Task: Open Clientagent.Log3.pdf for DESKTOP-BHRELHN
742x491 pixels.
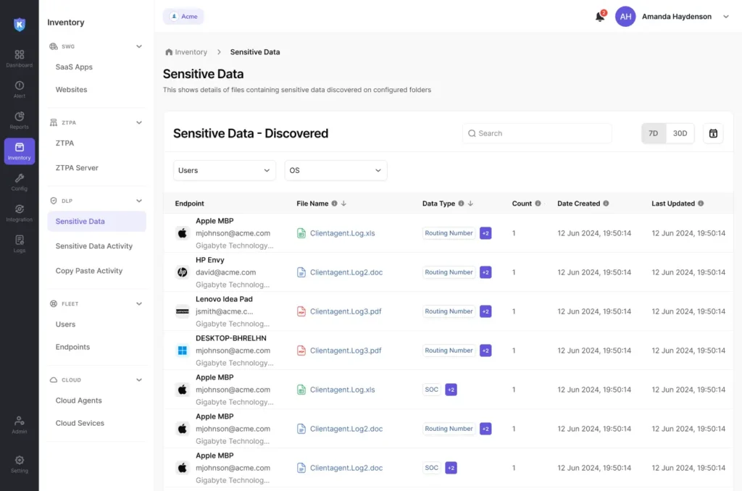Action: click(x=346, y=351)
